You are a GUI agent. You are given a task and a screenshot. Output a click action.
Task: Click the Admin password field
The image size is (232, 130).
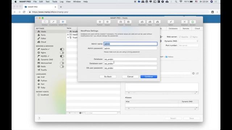pyautogui.click(x=130, y=48)
